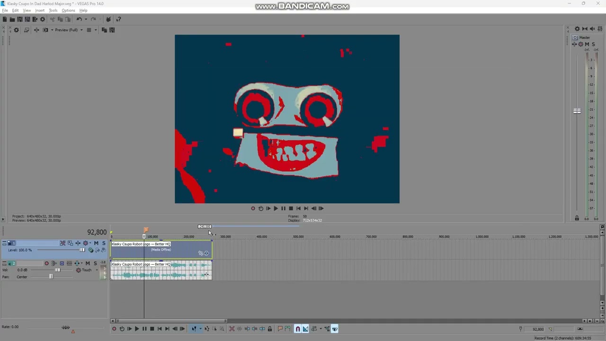Select the Klasky Csupo Robot Logo audio event
Viewport: 606px width, 341px height.
point(161,270)
